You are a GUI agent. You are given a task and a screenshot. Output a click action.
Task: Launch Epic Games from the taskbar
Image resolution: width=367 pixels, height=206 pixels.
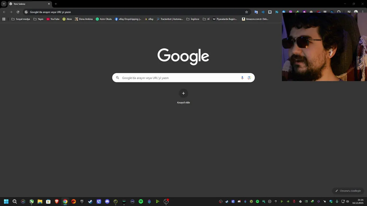pyautogui.click(x=82, y=201)
